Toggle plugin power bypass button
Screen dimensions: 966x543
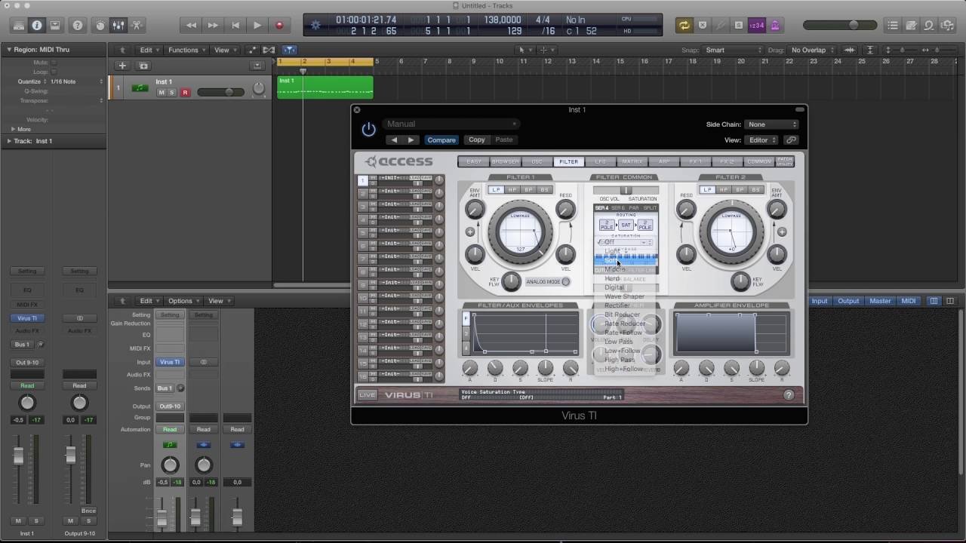(x=368, y=130)
